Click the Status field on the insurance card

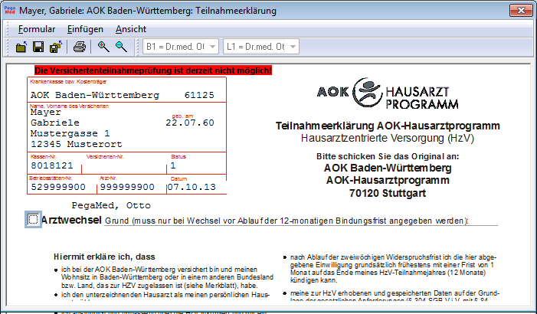(x=195, y=165)
